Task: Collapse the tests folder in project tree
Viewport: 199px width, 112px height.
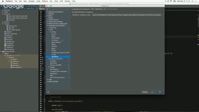Action: click(3, 24)
